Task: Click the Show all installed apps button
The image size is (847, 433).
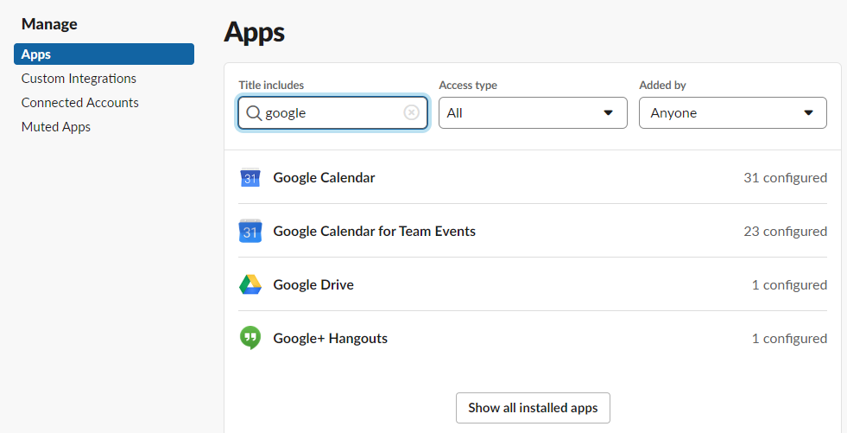Action: pos(534,408)
